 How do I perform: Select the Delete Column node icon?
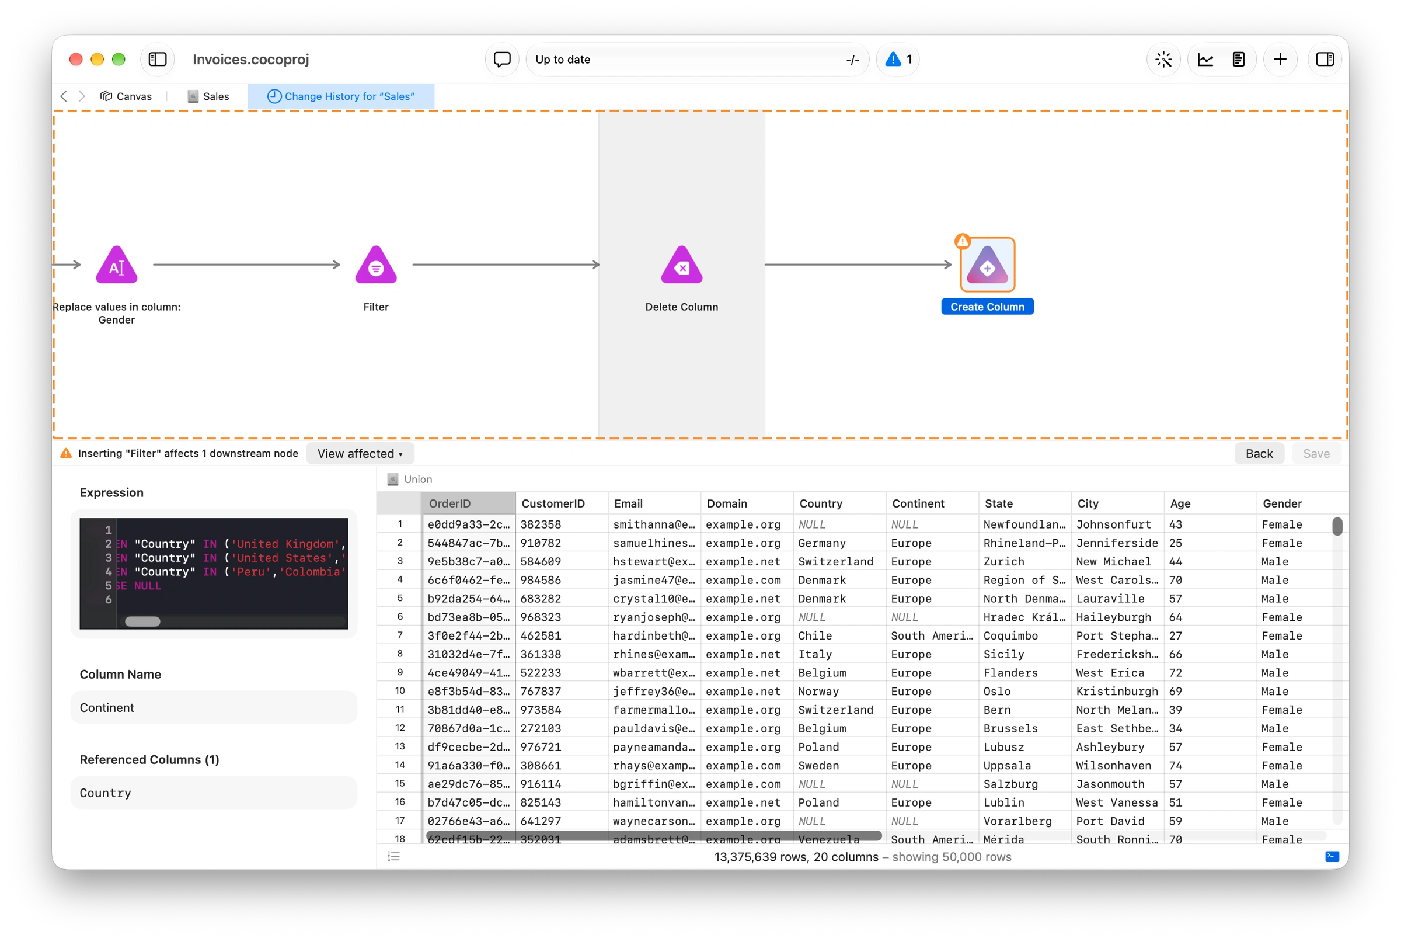point(681,265)
